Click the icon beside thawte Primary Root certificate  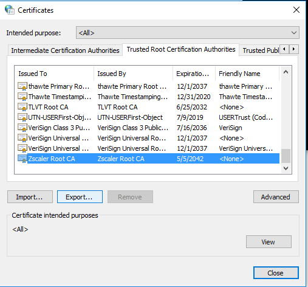tap(22, 86)
